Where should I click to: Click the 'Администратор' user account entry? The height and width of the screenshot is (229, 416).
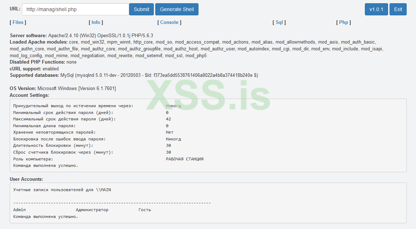(92, 210)
